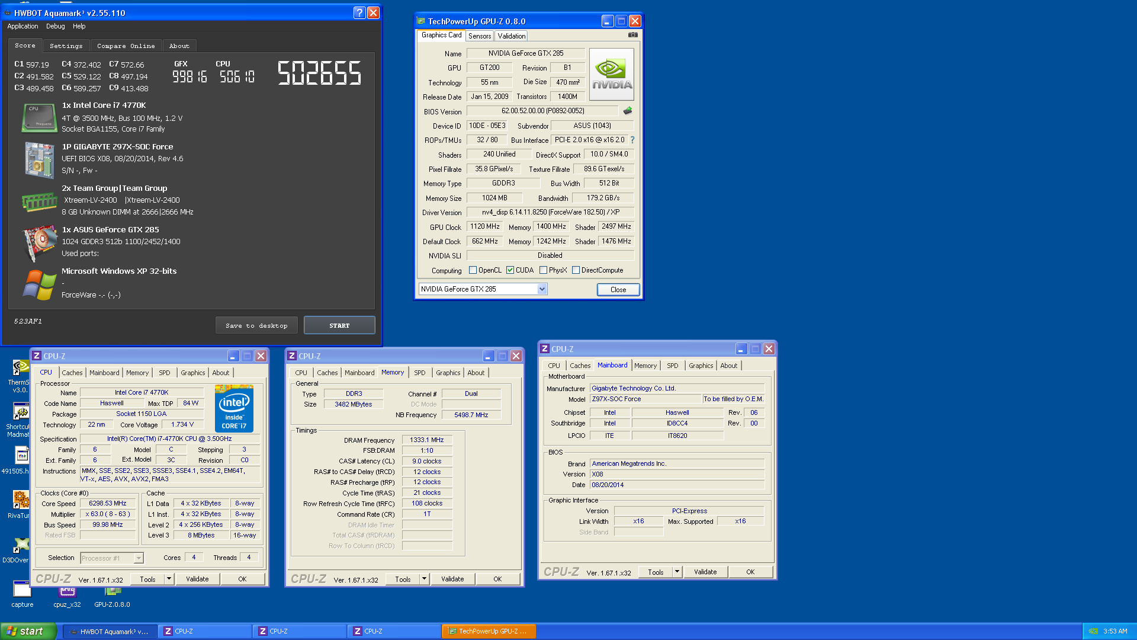
Task: Click the Intel Core i7 badge in CPU-Z
Action: tap(234, 408)
